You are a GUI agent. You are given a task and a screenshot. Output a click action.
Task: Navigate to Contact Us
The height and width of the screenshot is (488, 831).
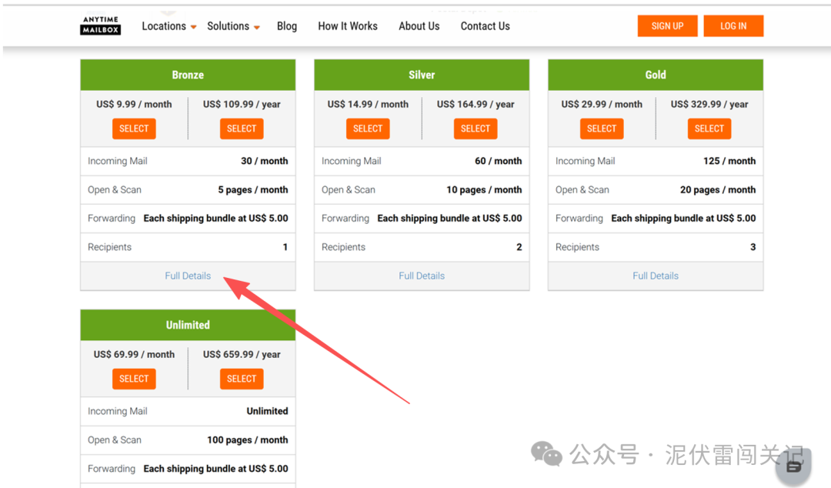point(485,26)
